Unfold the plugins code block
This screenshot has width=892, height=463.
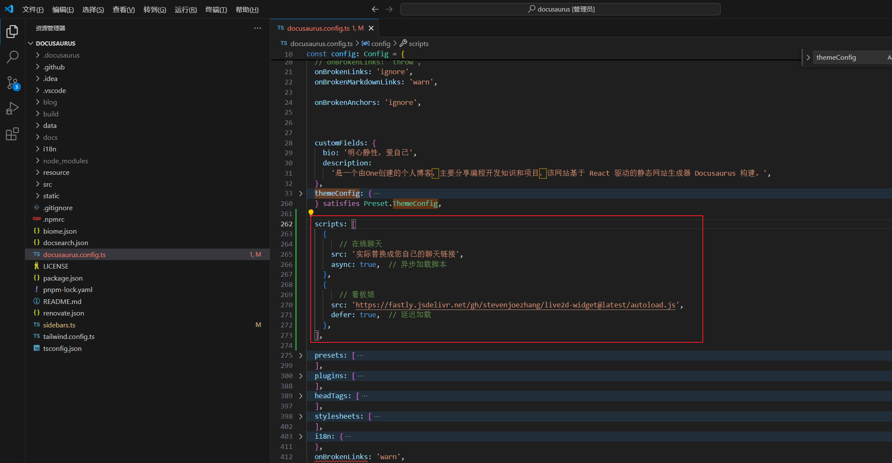[301, 376]
